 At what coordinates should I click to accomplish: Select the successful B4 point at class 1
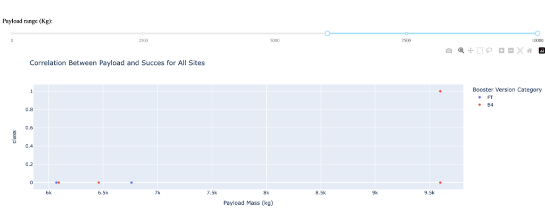pos(440,91)
